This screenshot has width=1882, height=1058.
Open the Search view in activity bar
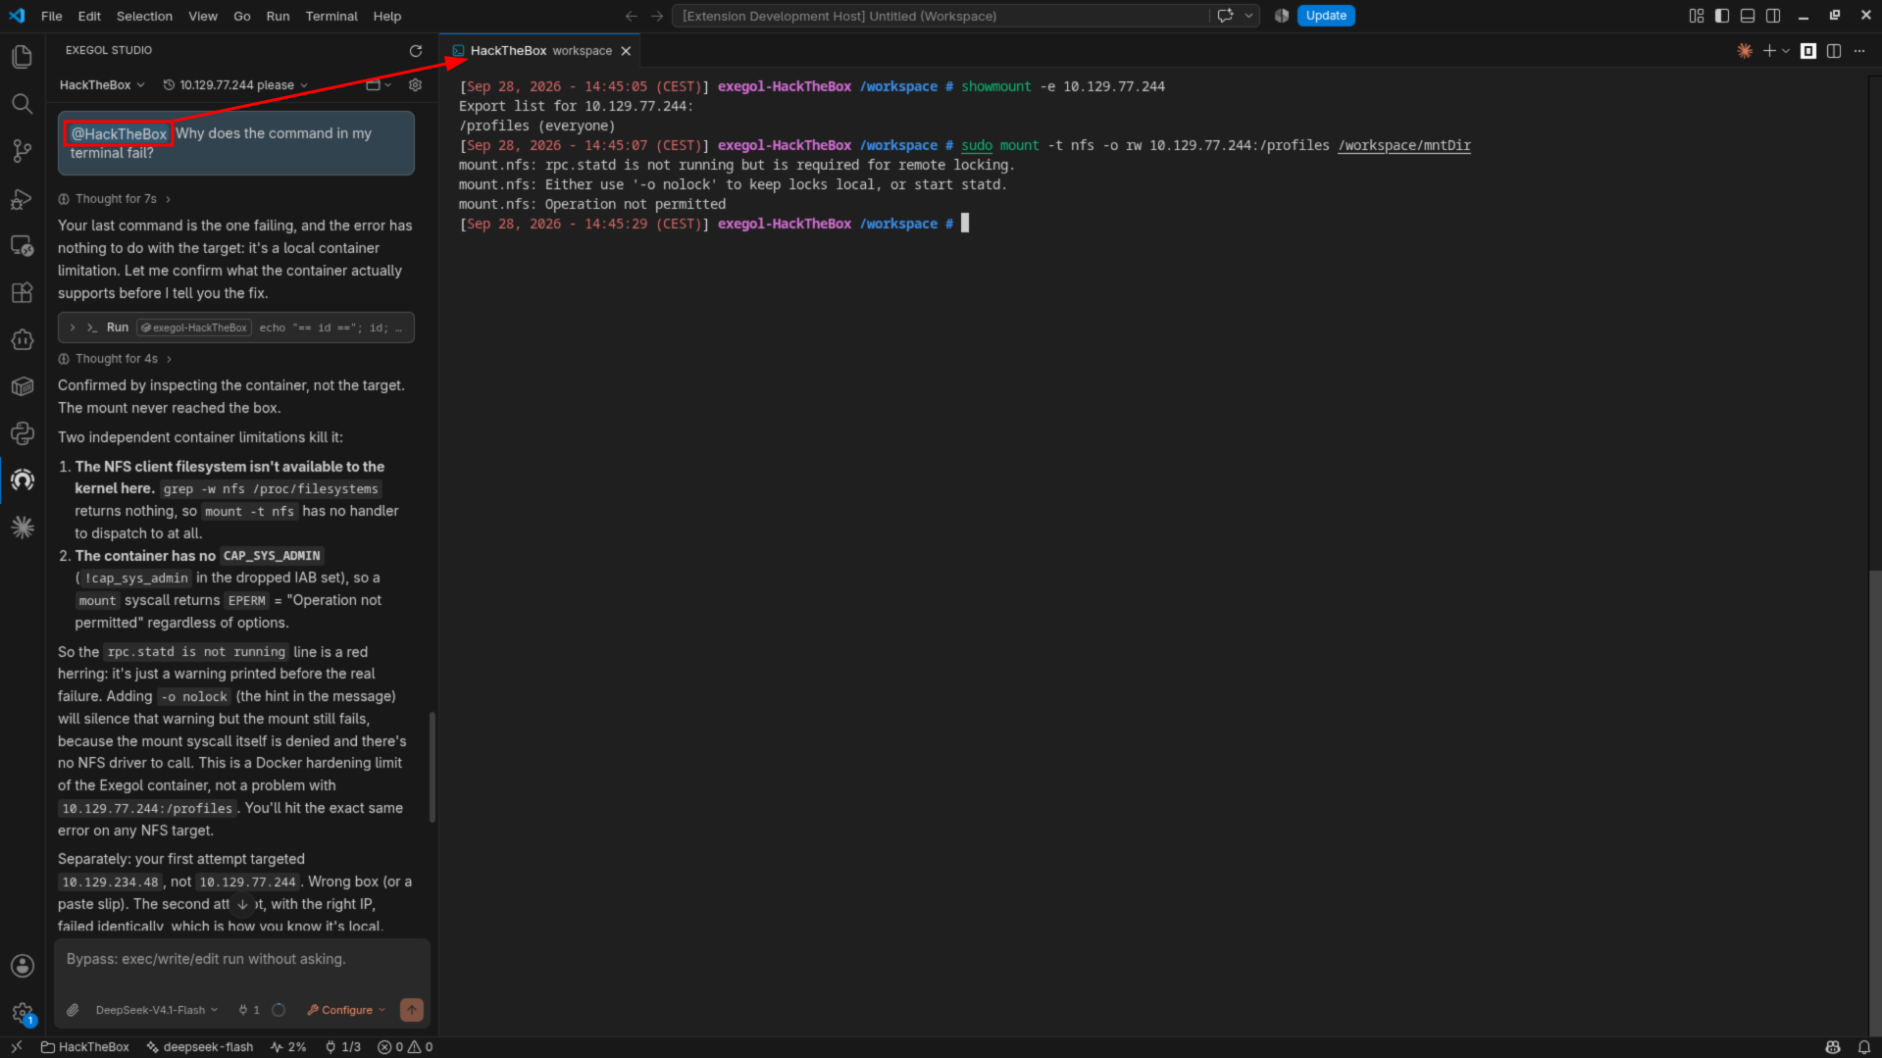coord(22,104)
